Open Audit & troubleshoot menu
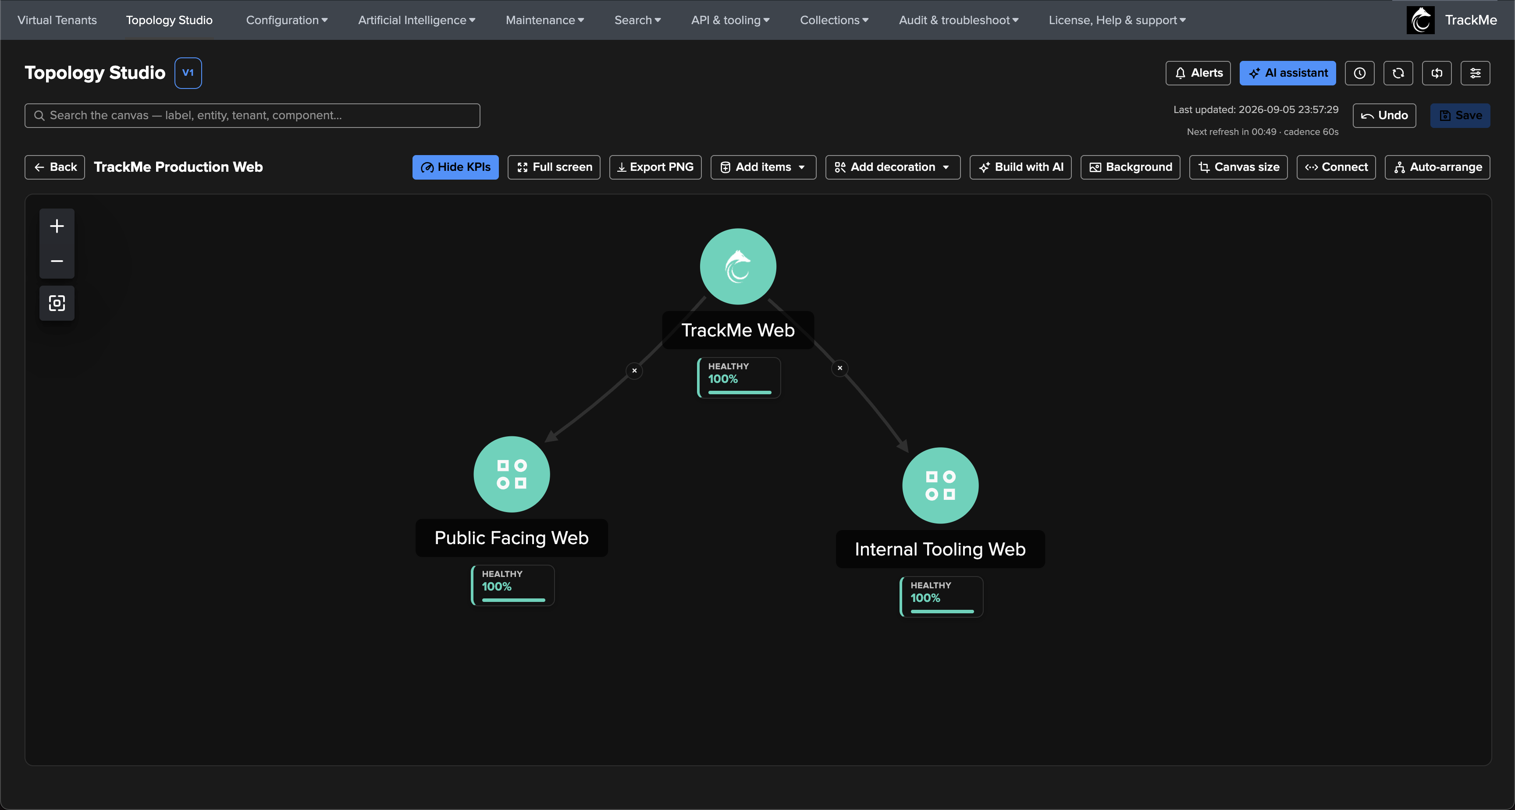This screenshot has height=810, width=1515. pyautogui.click(x=959, y=20)
